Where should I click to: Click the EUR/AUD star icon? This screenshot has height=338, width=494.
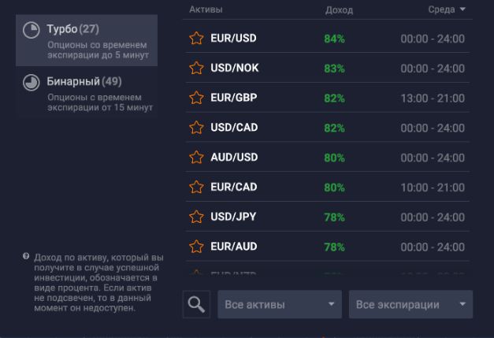(196, 247)
